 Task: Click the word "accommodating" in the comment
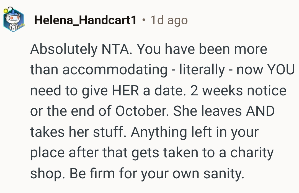tap(115, 70)
